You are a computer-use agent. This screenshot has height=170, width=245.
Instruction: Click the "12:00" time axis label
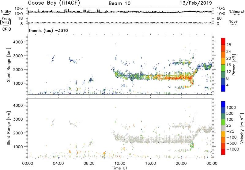[120, 164]
